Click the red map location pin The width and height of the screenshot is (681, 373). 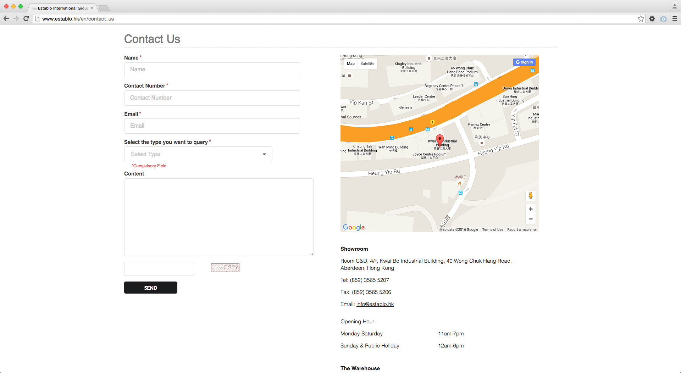point(440,140)
